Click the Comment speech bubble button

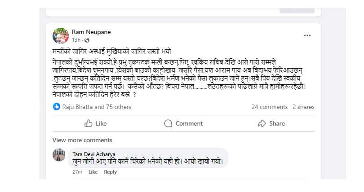point(183,123)
